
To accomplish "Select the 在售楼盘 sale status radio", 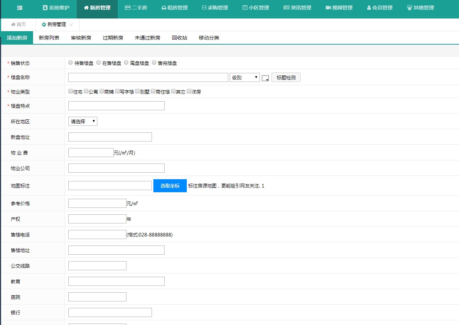I will tap(98, 63).
